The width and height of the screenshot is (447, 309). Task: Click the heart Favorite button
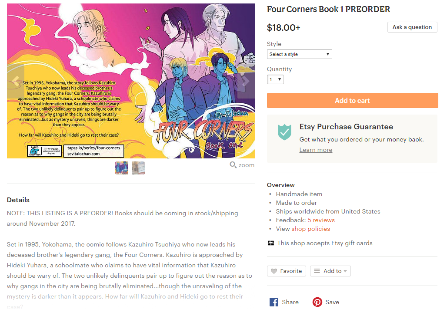286,271
